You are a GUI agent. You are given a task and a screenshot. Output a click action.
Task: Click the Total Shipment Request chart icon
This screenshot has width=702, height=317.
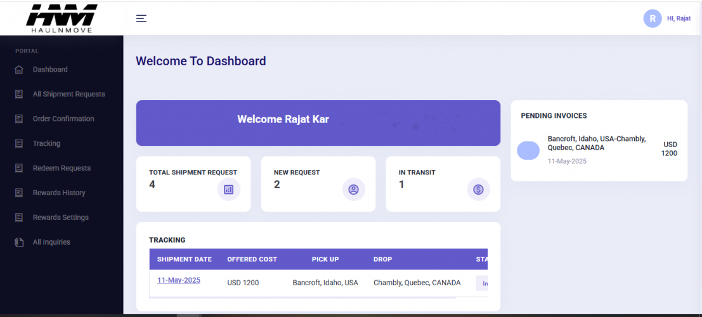229,189
